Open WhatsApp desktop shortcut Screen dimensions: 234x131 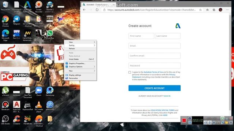click(x=50, y=35)
